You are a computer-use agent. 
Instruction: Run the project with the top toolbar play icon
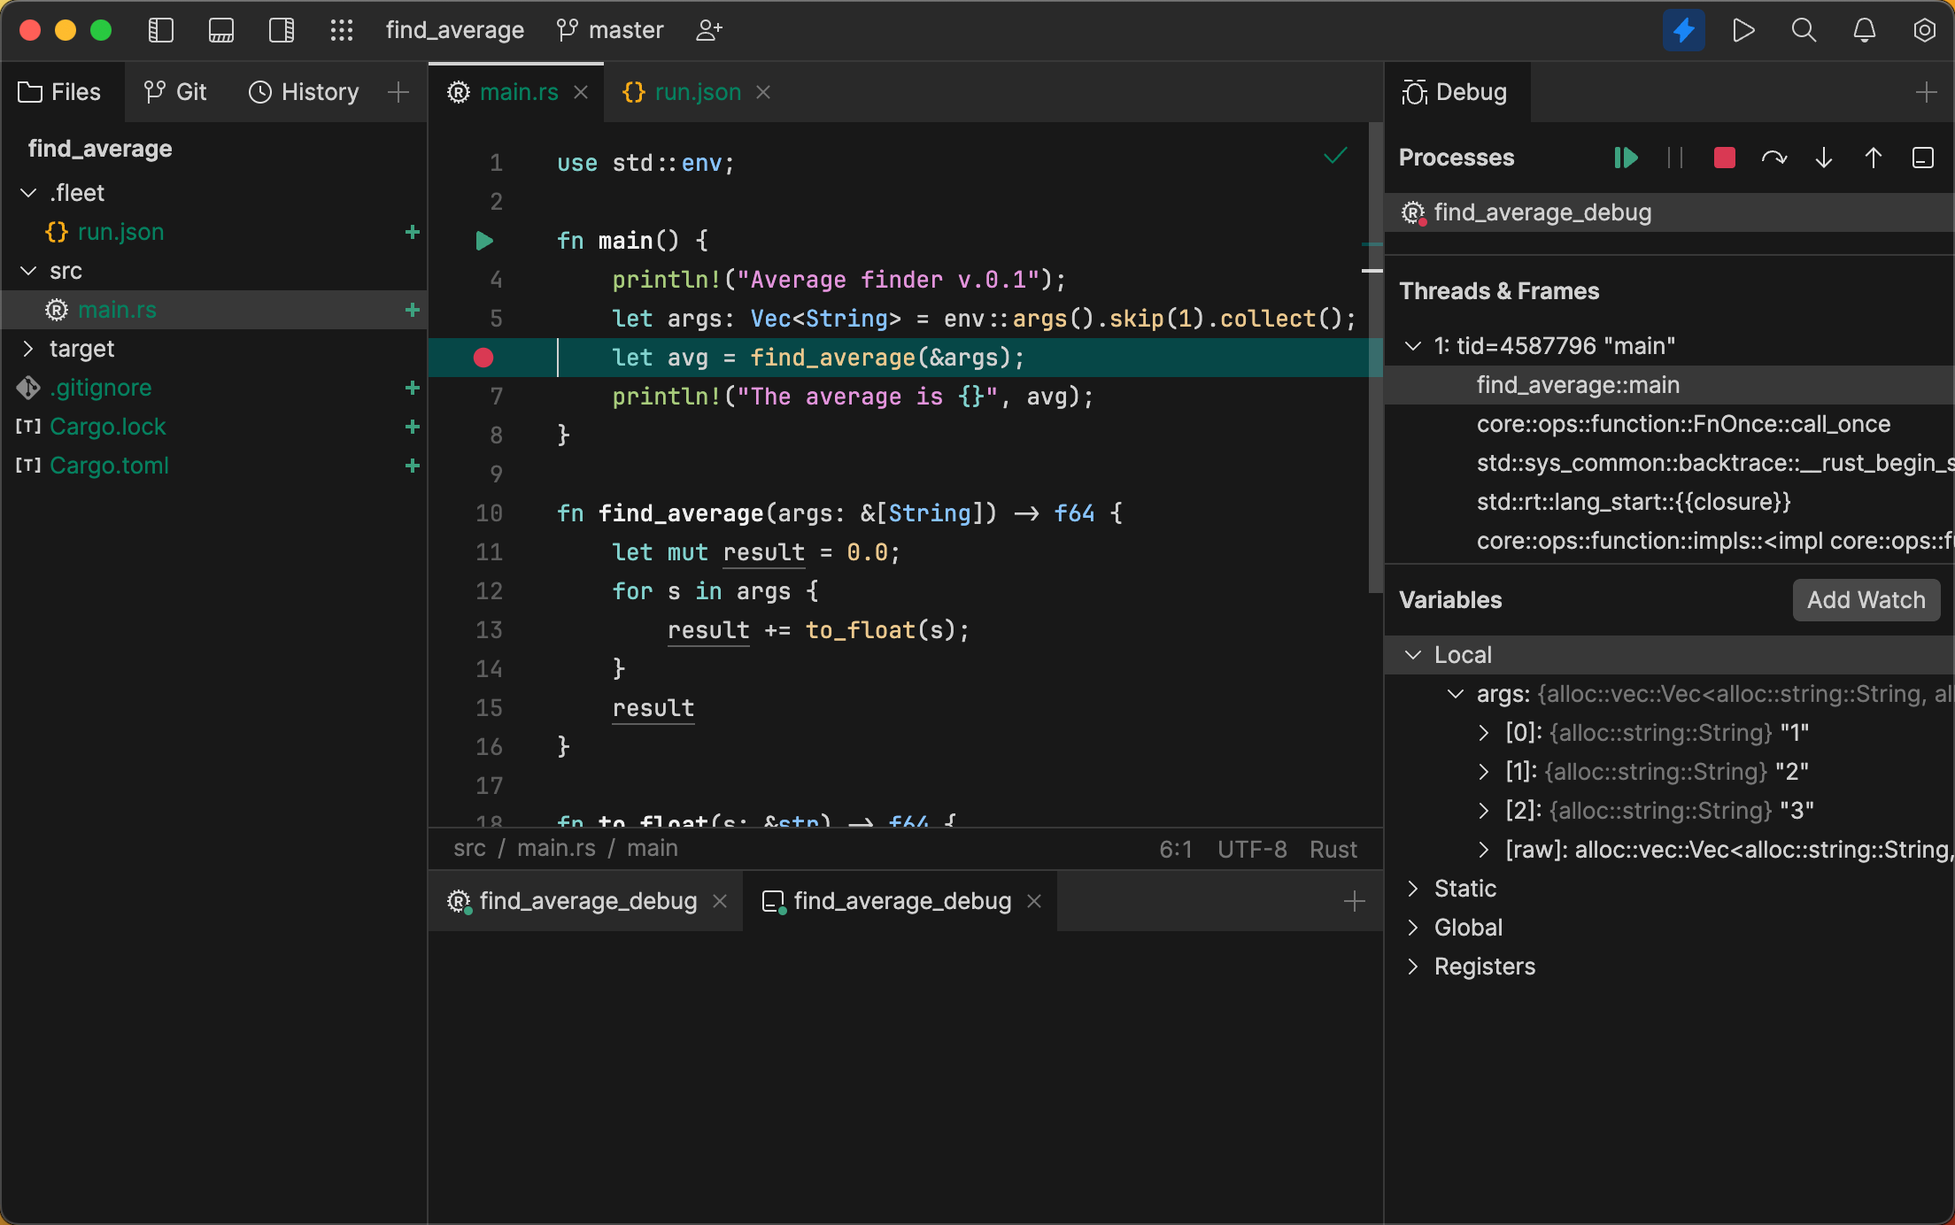tap(1742, 29)
